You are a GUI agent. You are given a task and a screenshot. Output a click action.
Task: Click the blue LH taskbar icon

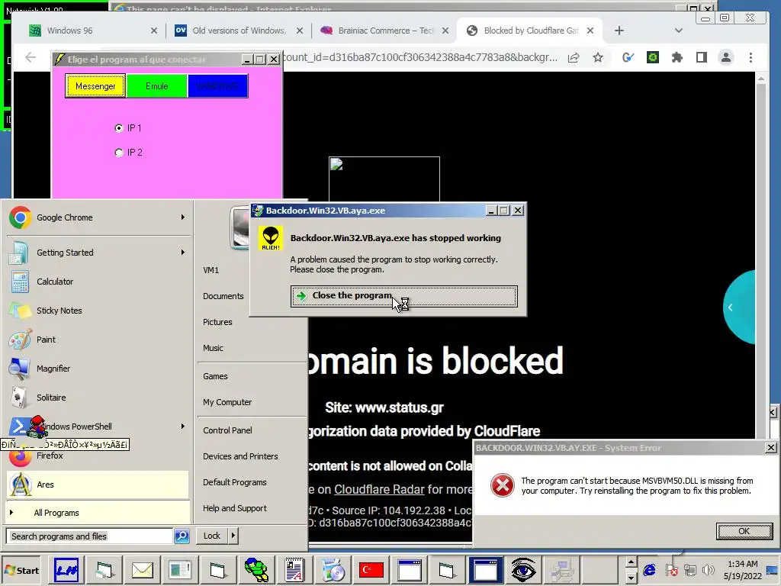tap(66, 570)
